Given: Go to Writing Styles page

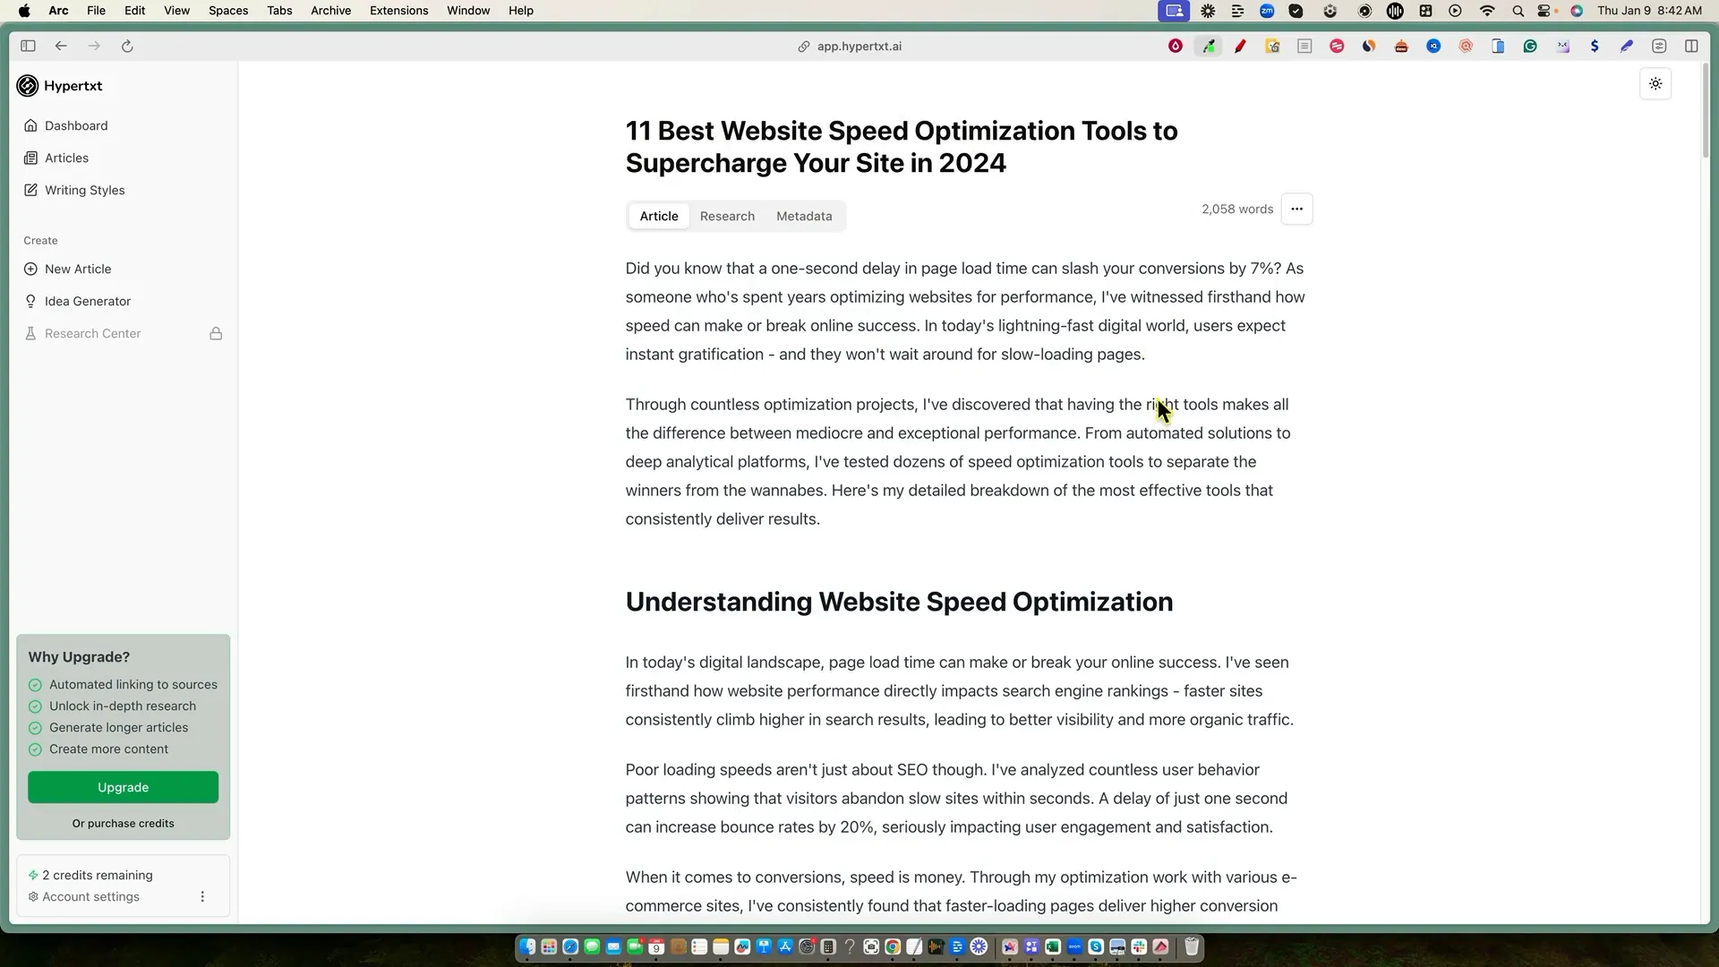Looking at the screenshot, I should pyautogui.click(x=84, y=191).
